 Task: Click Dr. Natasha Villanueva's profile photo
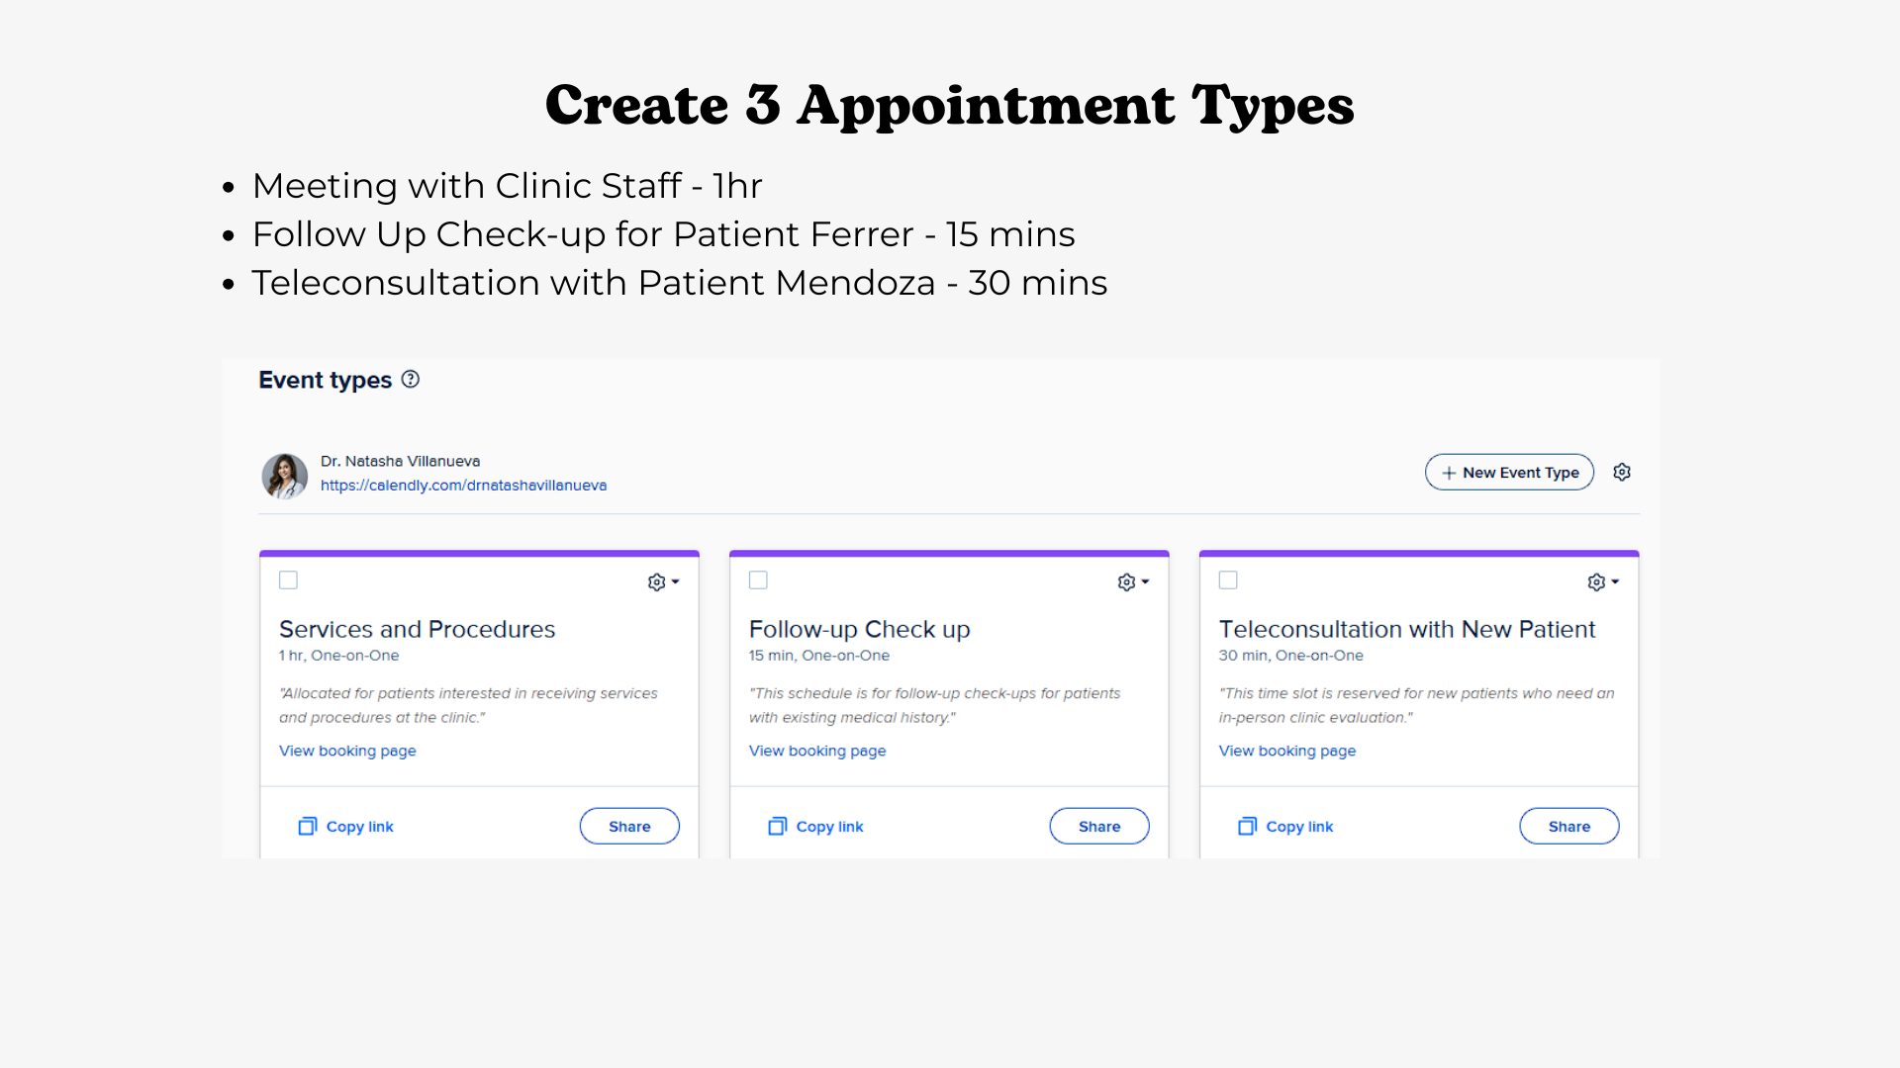[285, 476]
